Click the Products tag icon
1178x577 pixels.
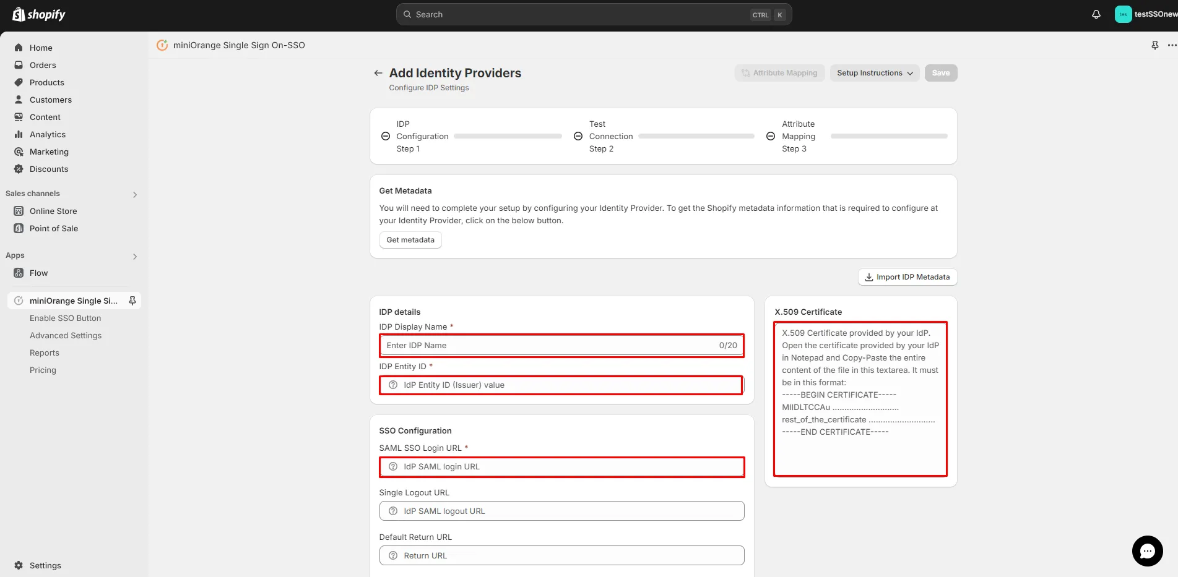(x=19, y=82)
